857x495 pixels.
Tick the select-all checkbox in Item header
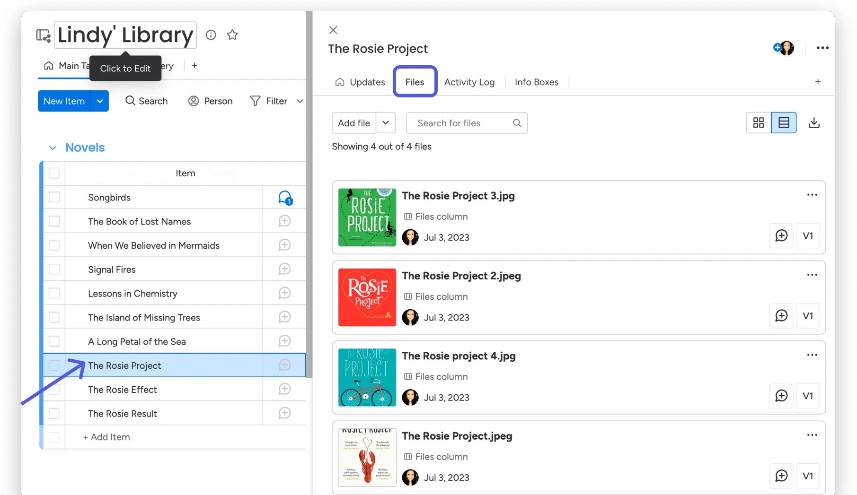pyautogui.click(x=54, y=173)
